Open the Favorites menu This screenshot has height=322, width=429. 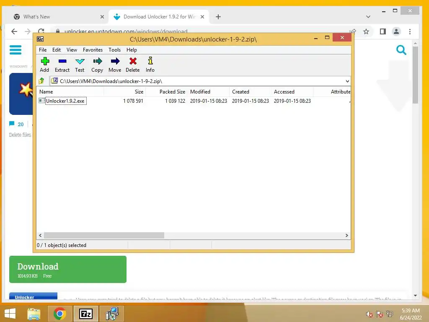(x=93, y=50)
